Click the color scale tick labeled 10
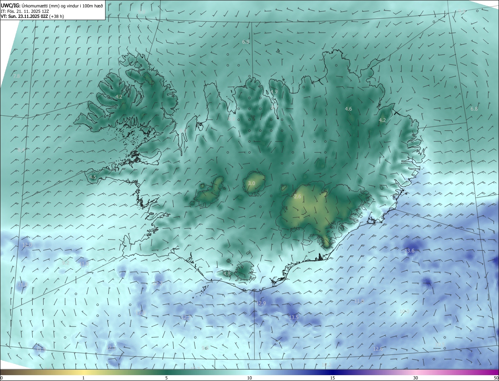Image resolution: width=499 pixels, height=381 pixels. [249, 378]
